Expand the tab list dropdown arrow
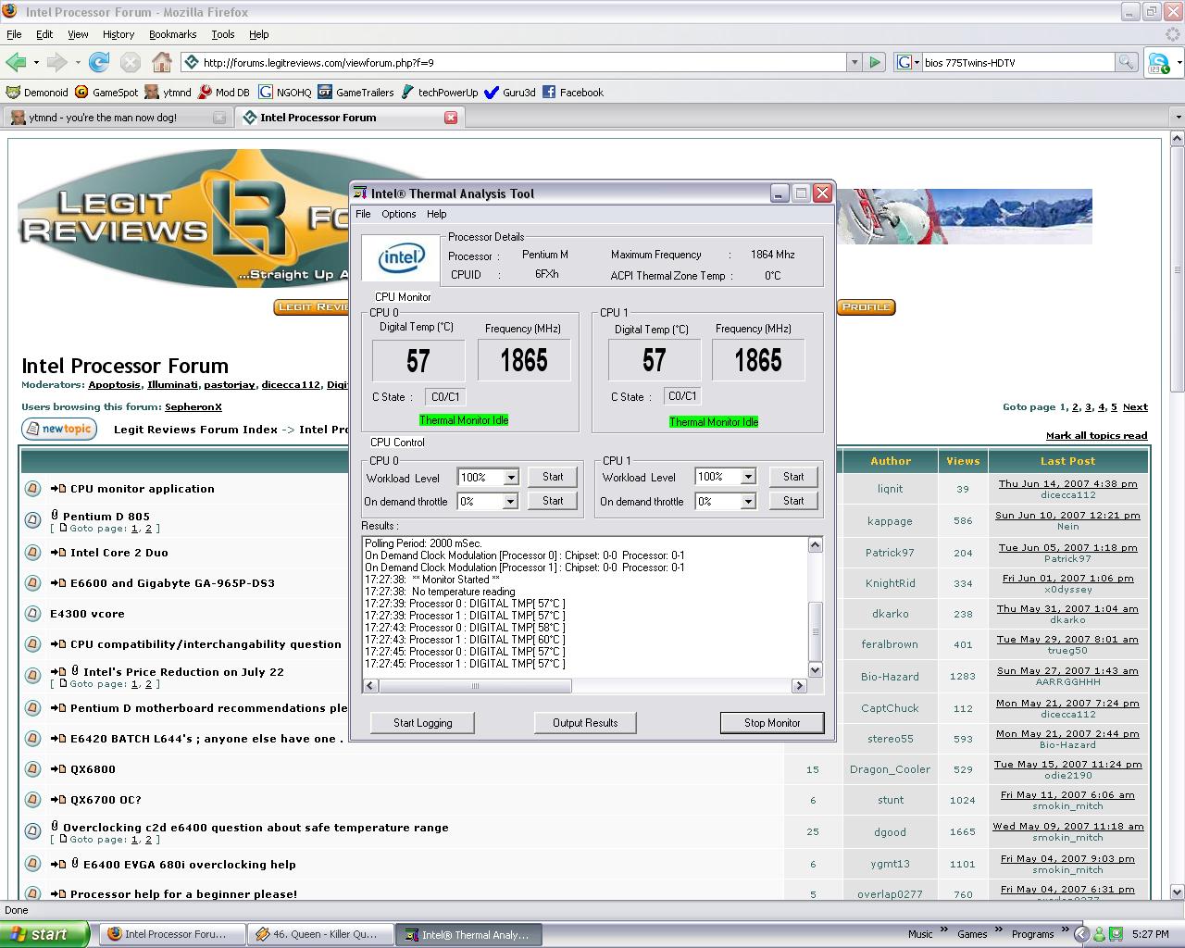1185x948 pixels. [1178, 118]
